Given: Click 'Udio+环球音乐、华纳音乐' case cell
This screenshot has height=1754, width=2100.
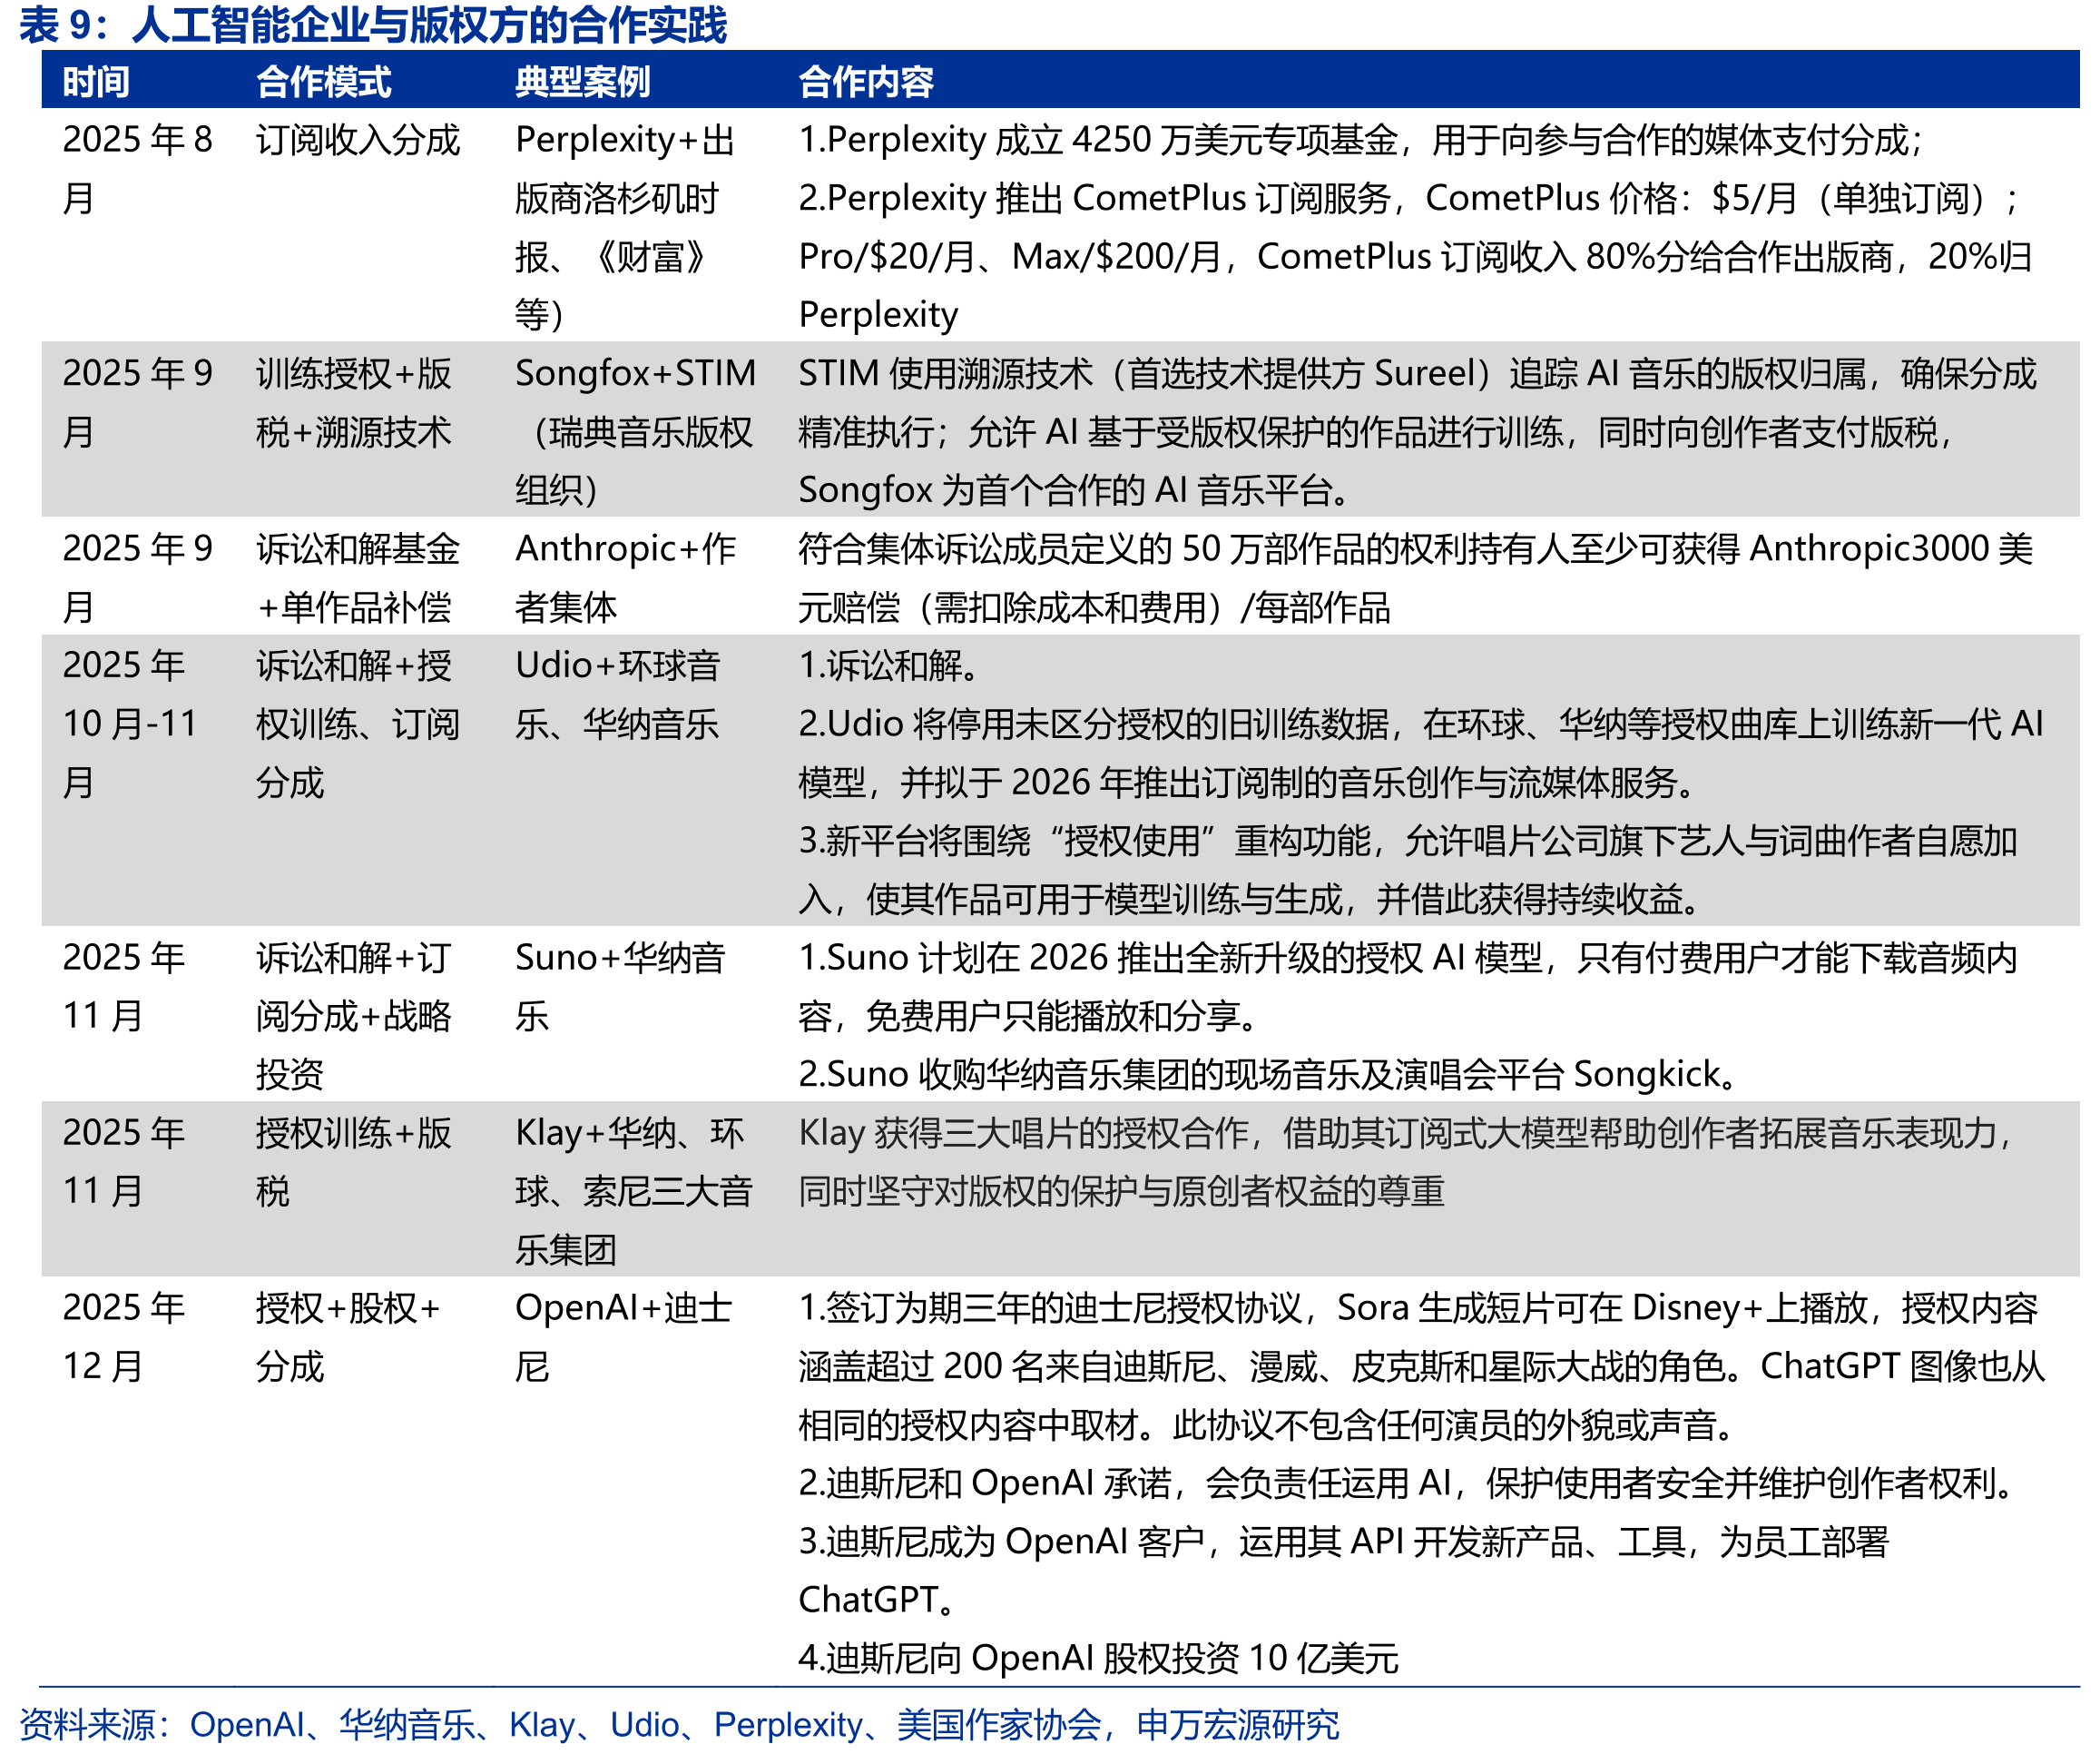Looking at the screenshot, I should (618, 695).
